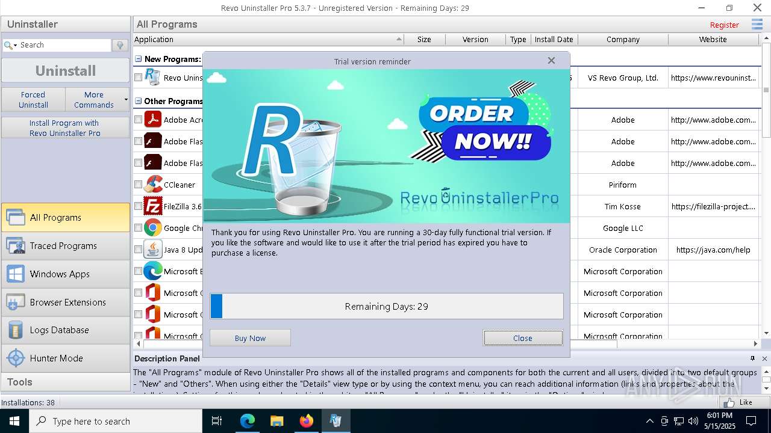Sort by the Application column header
This screenshot has height=433, width=771.
pyautogui.click(x=268, y=39)
